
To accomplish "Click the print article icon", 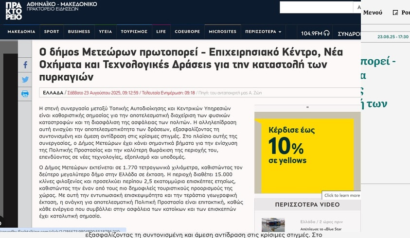I will coord(25,94).
